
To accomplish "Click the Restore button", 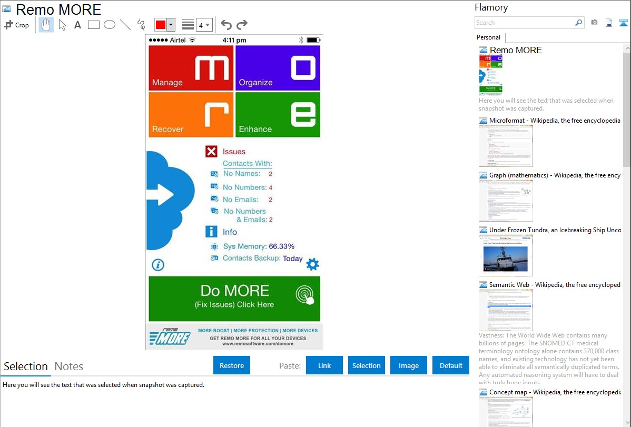I will [x=232, y=365].
